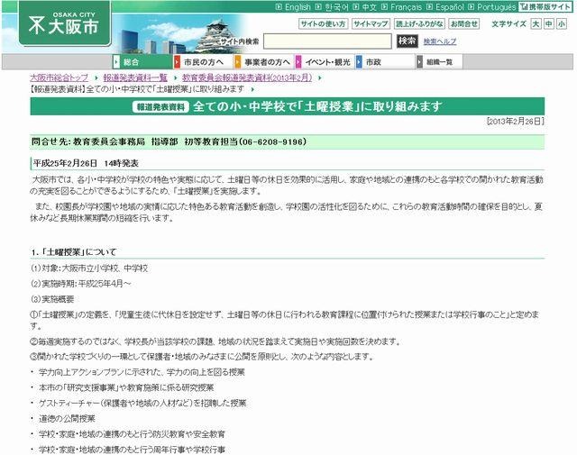Click the Osaka City logo
Viewport: 577px width, 455px height.
[54, 25]
